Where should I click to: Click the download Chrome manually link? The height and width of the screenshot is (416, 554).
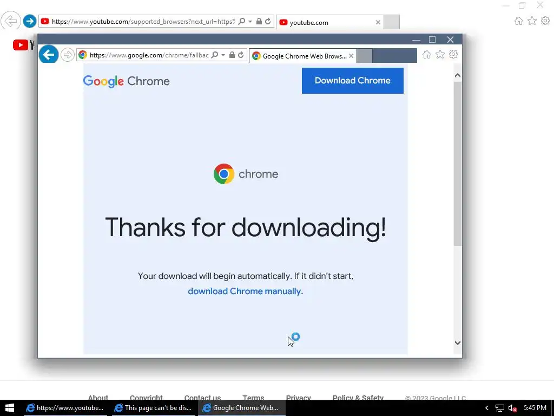point(245,291)
